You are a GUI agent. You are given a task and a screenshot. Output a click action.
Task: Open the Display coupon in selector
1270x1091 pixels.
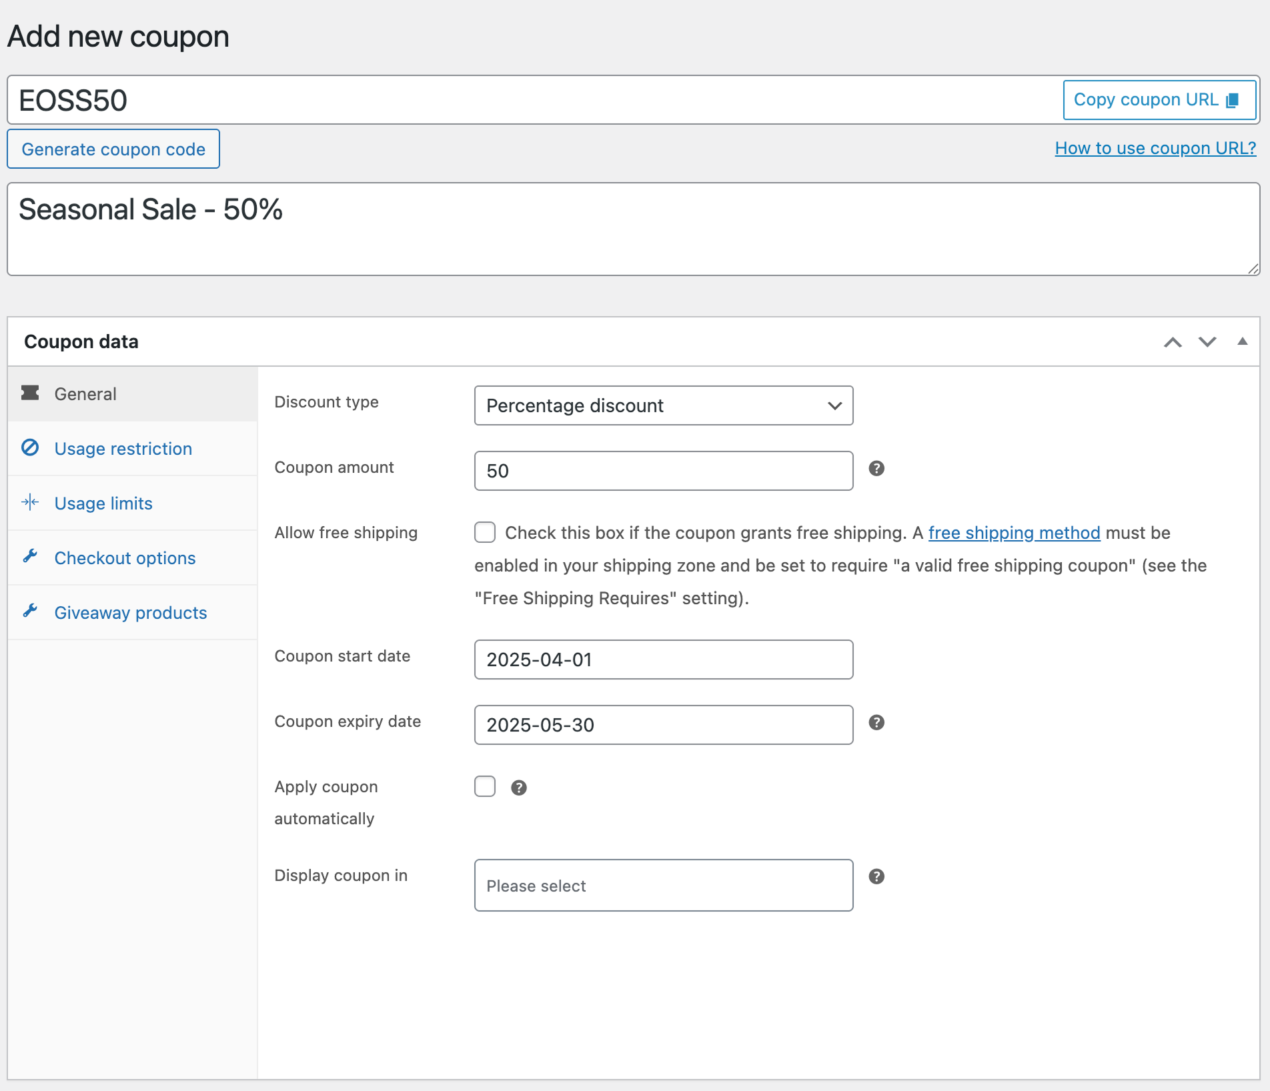664,886
